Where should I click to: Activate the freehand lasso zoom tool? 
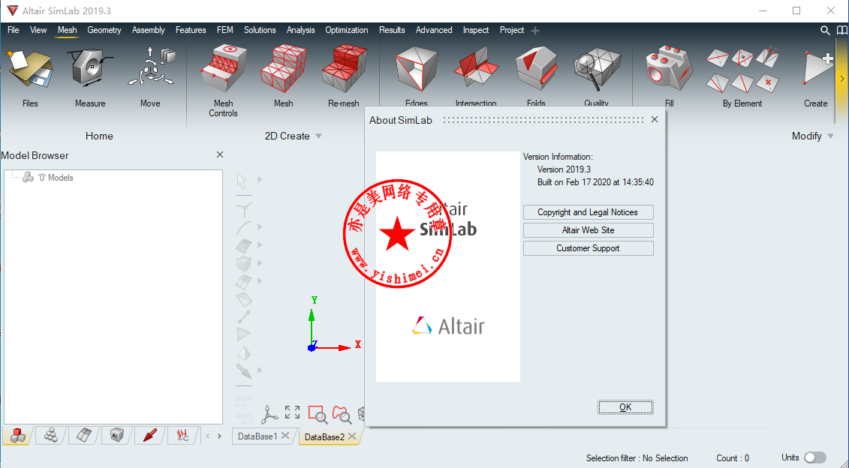(x=342, y=415)
